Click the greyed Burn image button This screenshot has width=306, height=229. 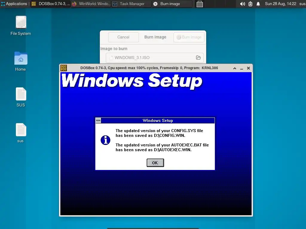click(189, 37)
